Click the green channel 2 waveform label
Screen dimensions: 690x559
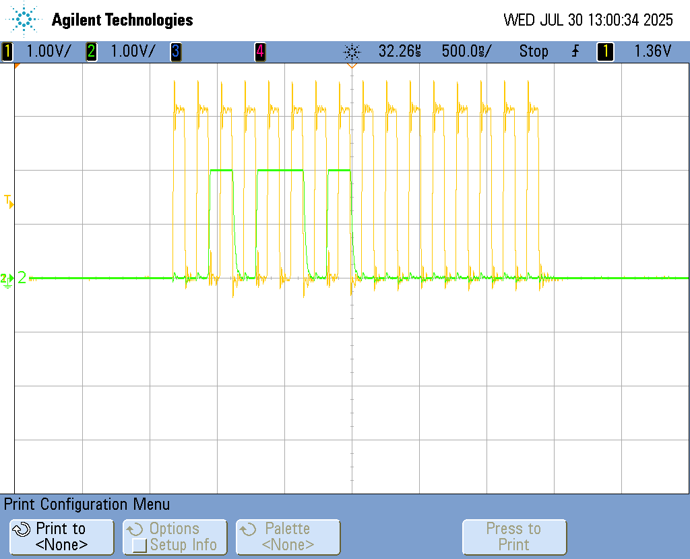[22, 278]
